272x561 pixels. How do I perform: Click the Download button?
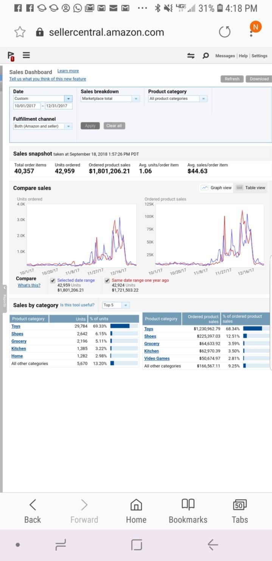[x=259, y=79]
